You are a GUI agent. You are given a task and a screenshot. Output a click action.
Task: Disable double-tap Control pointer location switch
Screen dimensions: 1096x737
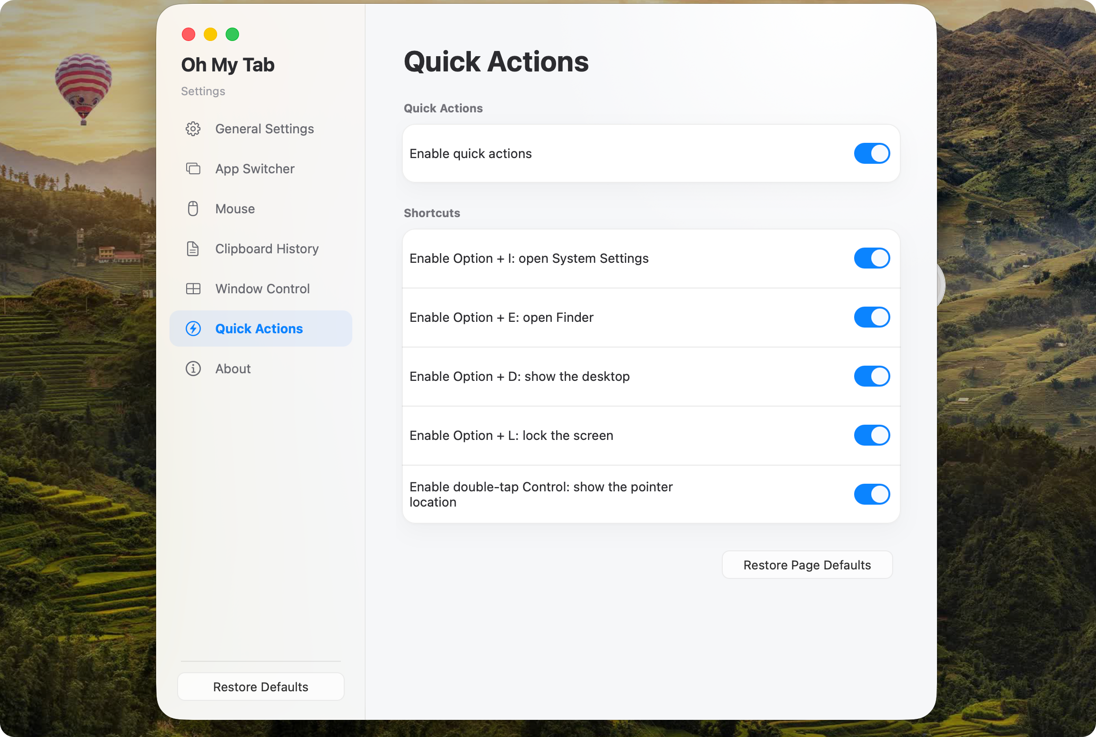[872, 495]
